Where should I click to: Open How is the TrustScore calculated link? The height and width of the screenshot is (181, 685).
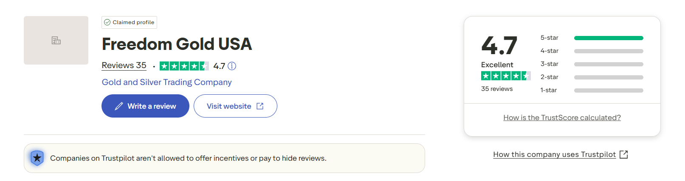(x=562, y=118)
